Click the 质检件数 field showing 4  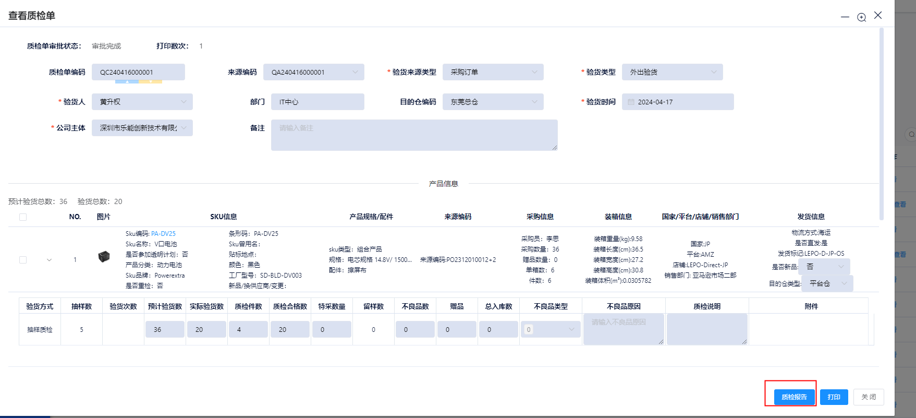tap(248, 329)
